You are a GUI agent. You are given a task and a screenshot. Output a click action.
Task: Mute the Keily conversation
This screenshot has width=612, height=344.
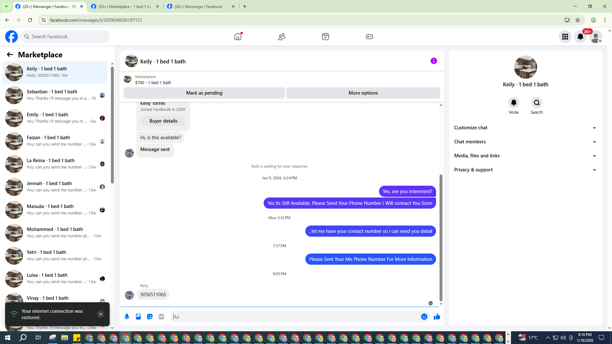(x=514, y=103)
